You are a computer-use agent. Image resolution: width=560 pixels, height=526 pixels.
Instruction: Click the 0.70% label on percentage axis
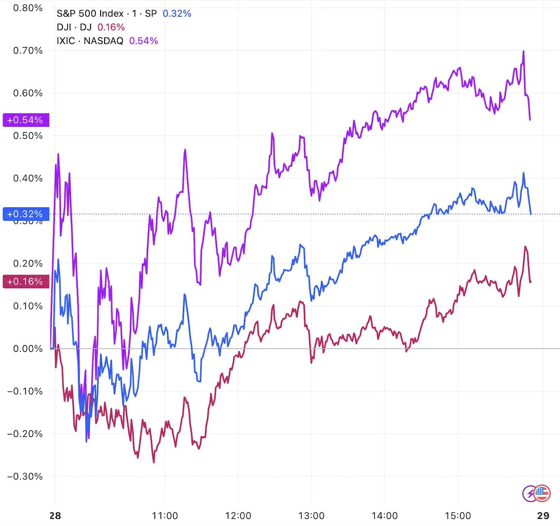coord(28,50)
